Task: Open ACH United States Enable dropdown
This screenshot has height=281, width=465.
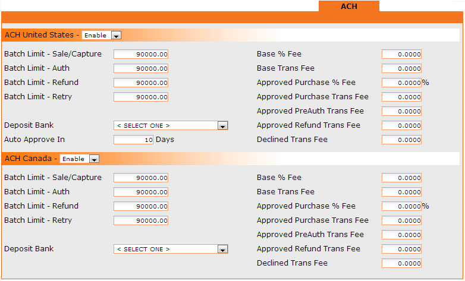Action: (102, 36)
